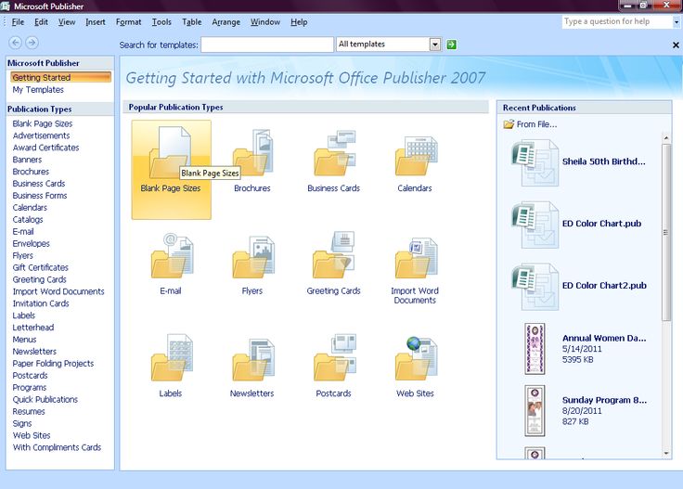
Task: Click the Type a question for help box
Action: coord(617,21)
